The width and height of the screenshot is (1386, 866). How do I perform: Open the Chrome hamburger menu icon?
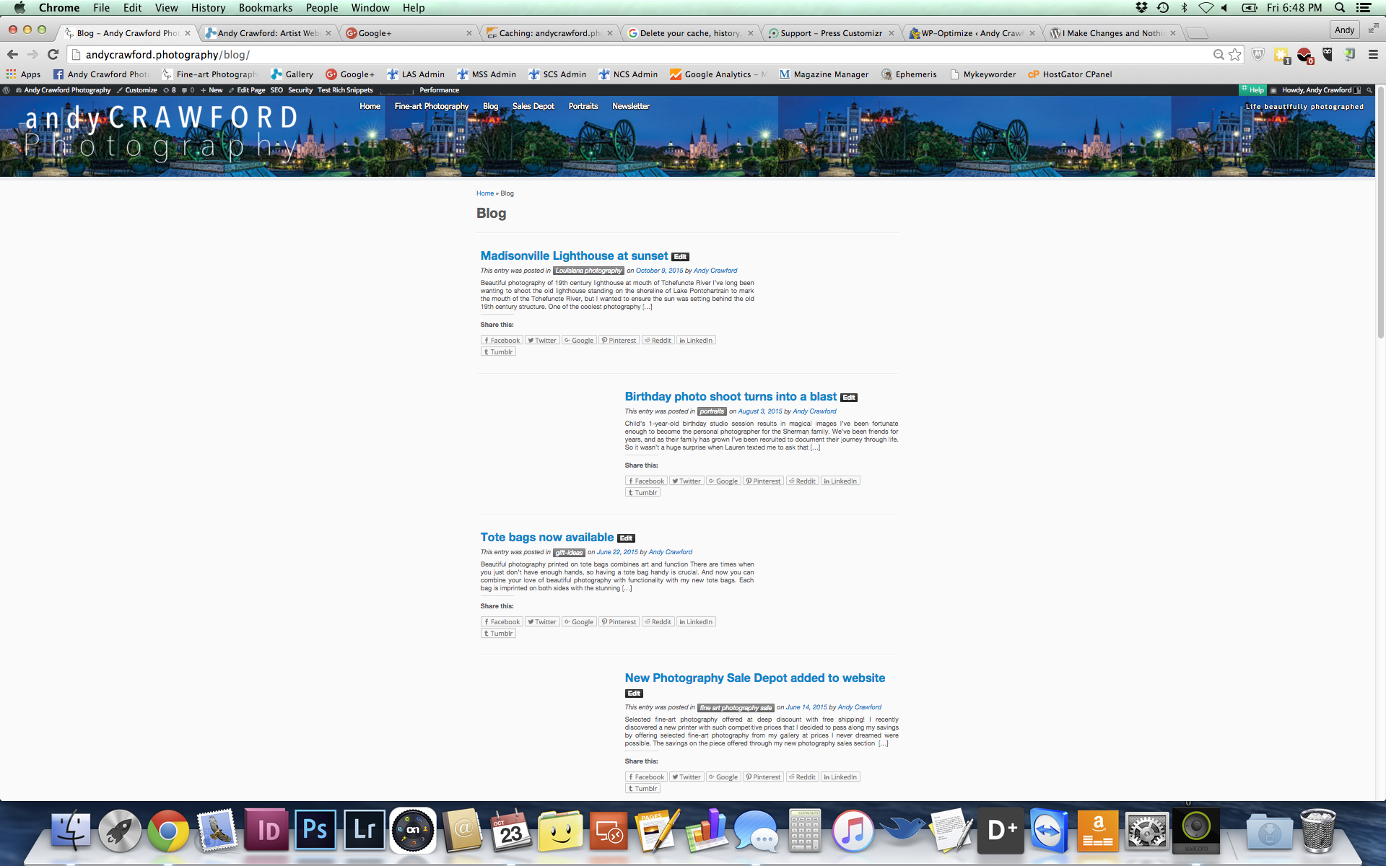tap(1373, 55)
